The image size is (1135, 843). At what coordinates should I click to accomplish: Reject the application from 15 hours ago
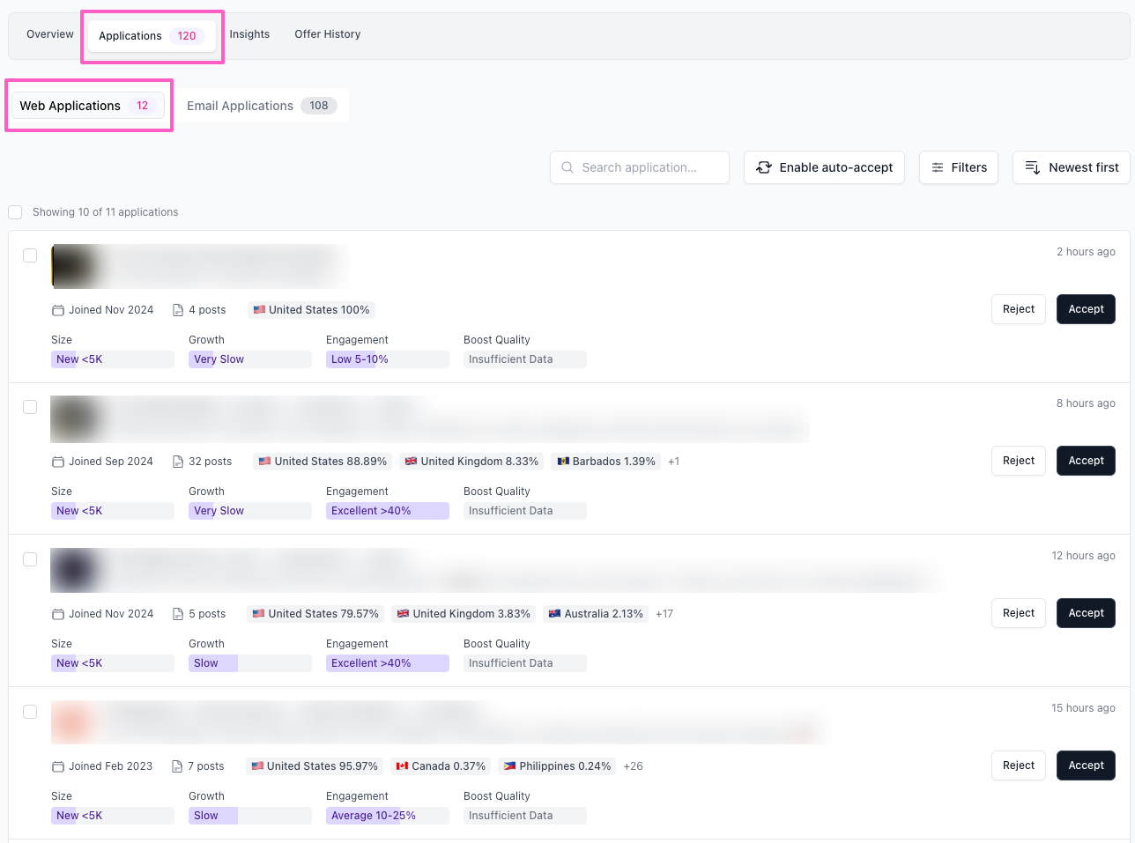point(1018,765)
